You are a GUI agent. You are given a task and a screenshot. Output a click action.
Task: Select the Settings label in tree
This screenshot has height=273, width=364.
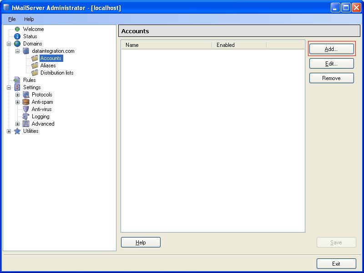coord(32,87)
